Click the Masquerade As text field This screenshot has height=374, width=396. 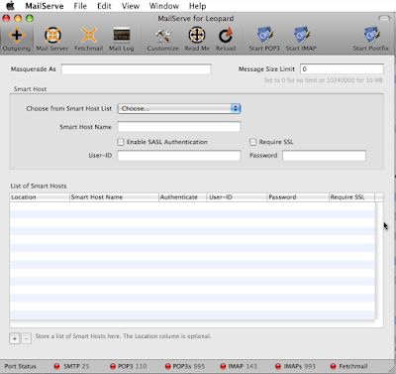(x=137, y=69)
